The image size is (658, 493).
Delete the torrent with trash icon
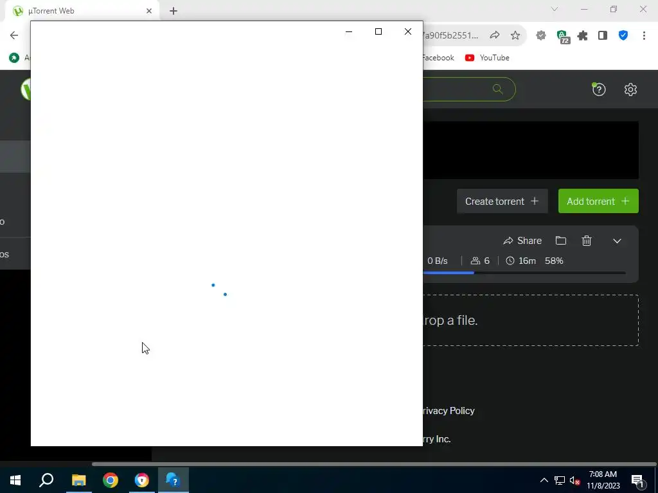click(x=586, y=241)
